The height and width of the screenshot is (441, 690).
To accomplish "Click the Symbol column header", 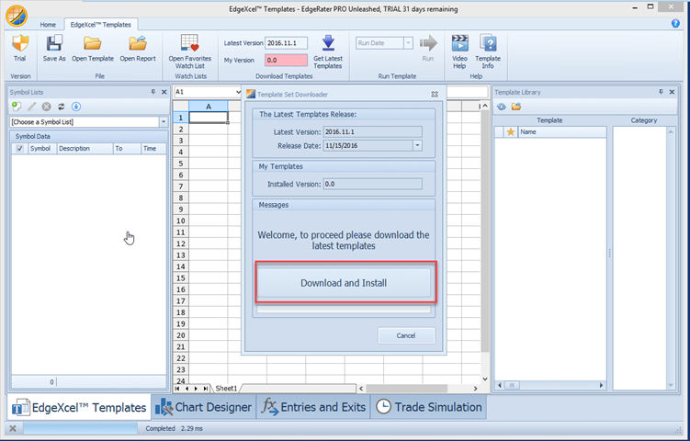I will [x=42, y=148].
